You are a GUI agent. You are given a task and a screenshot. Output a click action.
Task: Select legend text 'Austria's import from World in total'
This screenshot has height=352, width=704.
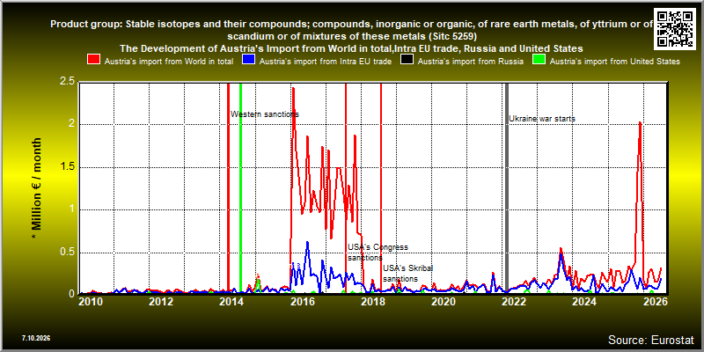point(169,62)
